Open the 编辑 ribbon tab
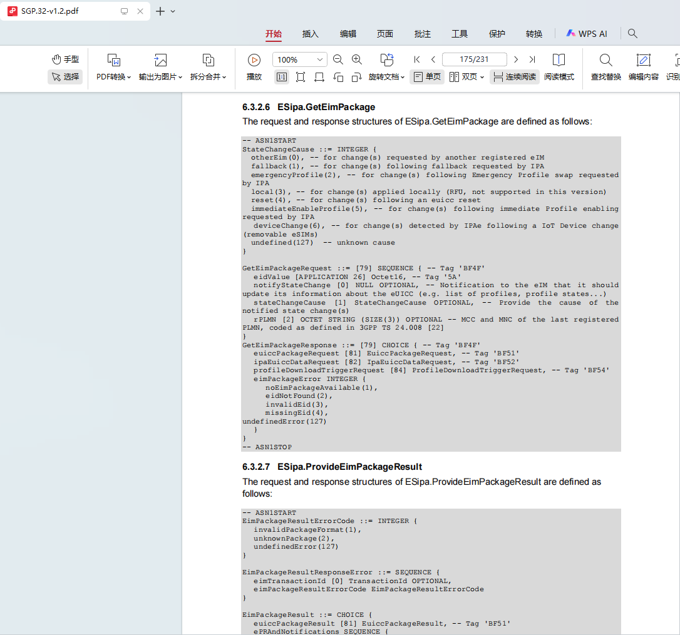 click(348, 34)
